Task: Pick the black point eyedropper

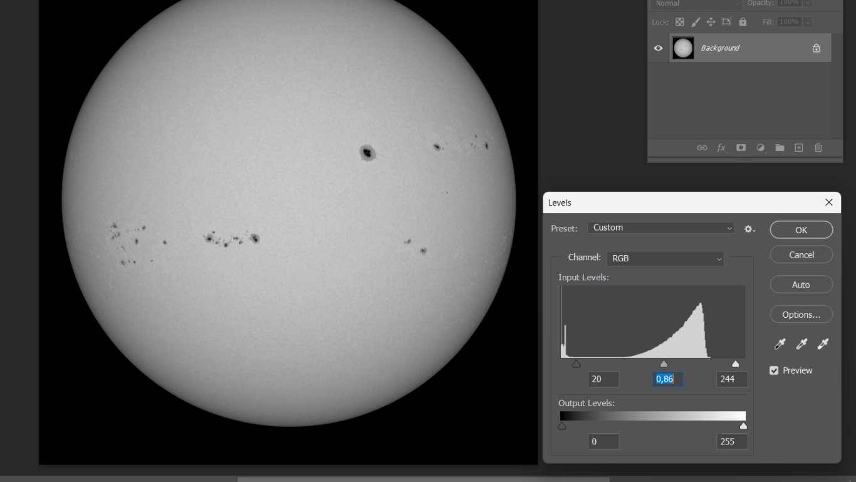Action: point(780,343)
